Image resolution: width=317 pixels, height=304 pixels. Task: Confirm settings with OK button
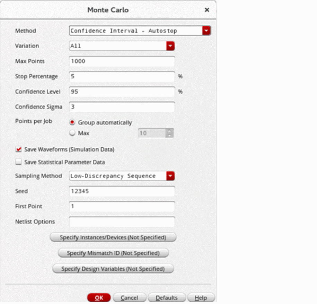point(99,298)
